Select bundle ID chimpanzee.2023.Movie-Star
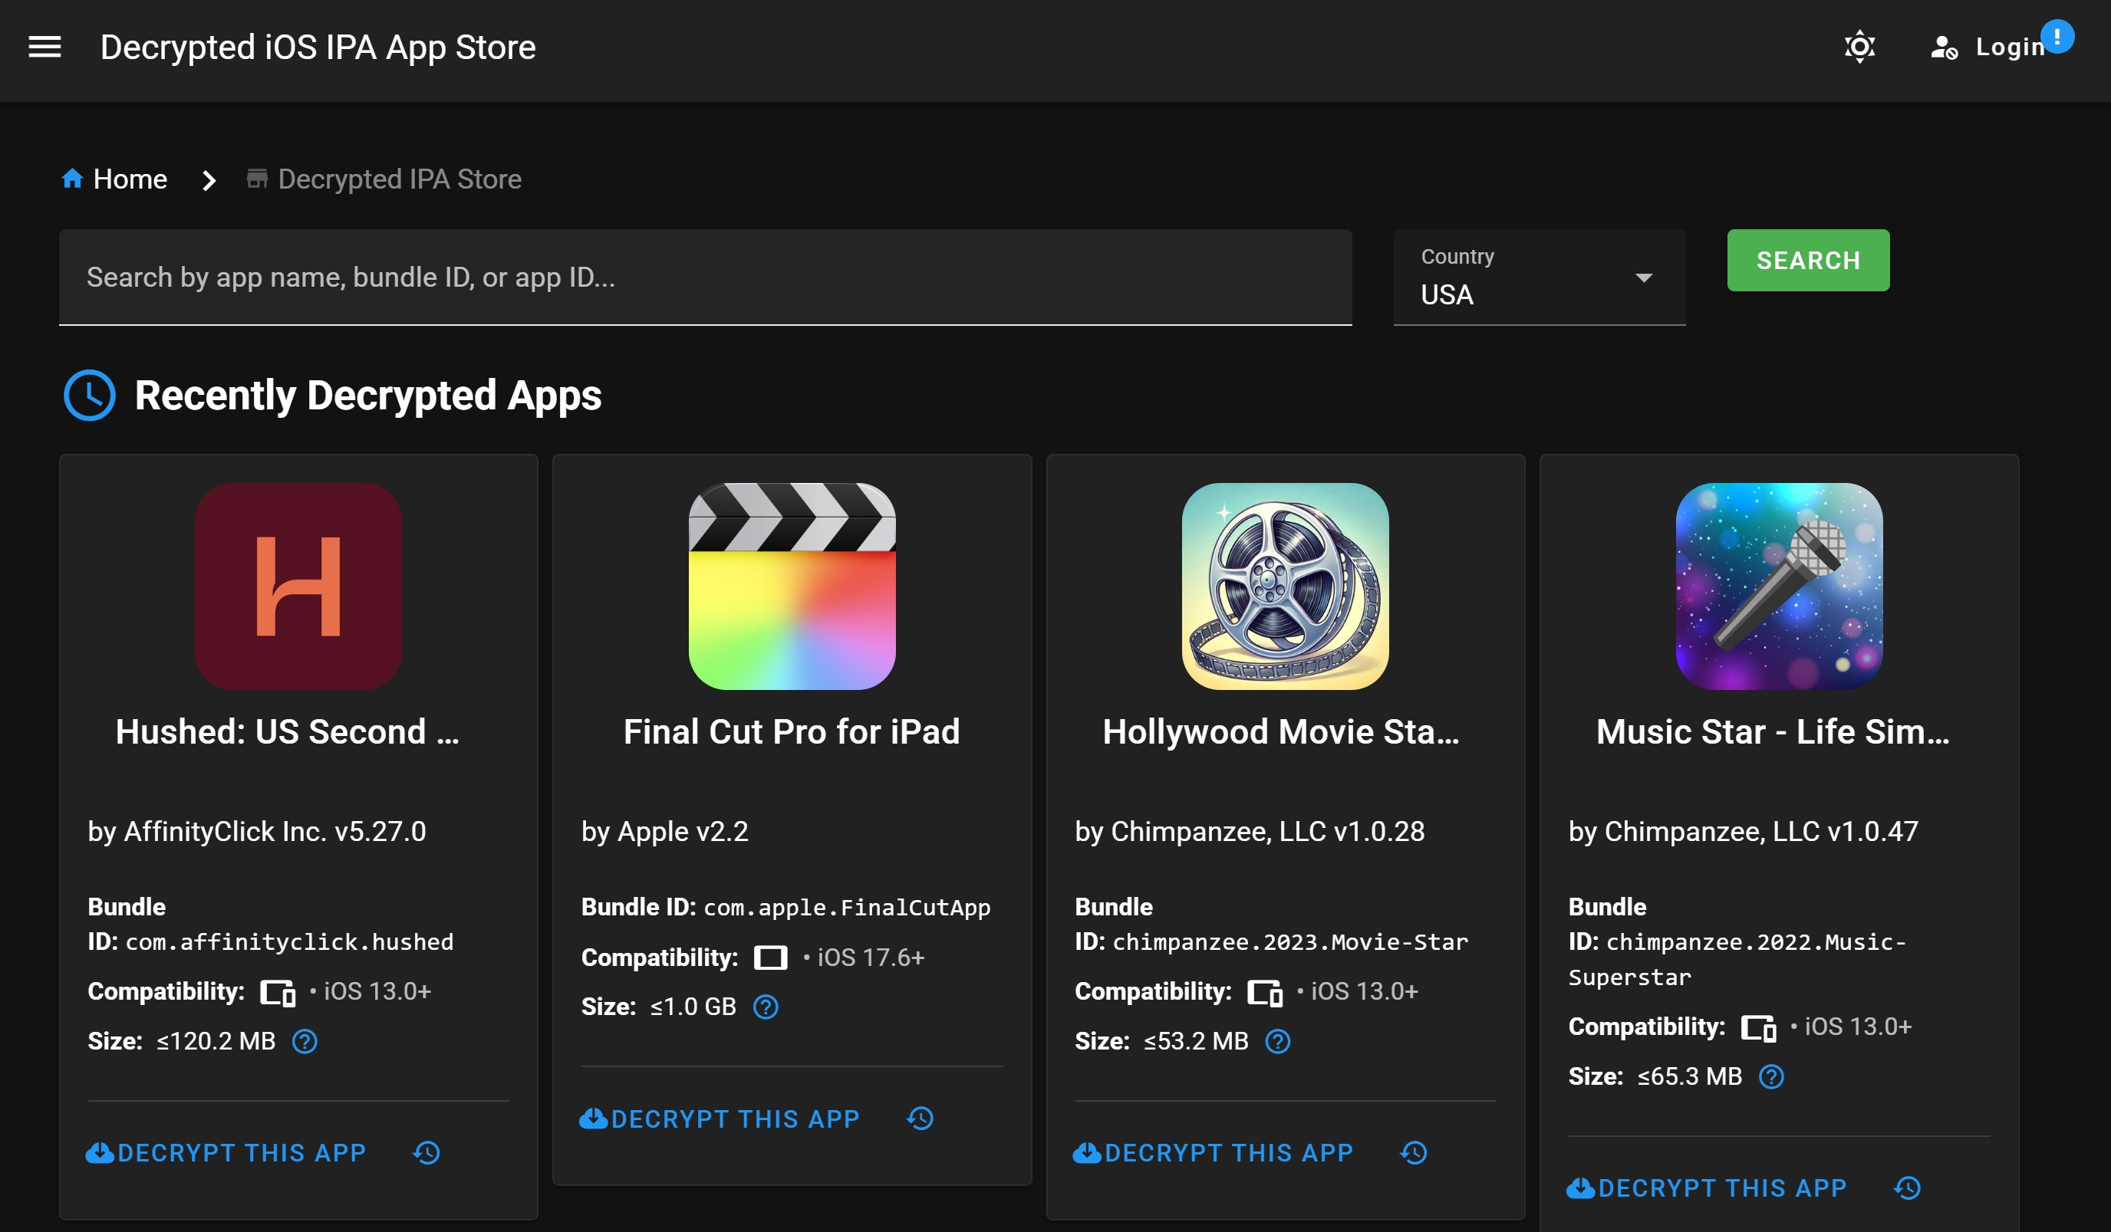The image size is (2111, 1232). tap(1290, 942)
